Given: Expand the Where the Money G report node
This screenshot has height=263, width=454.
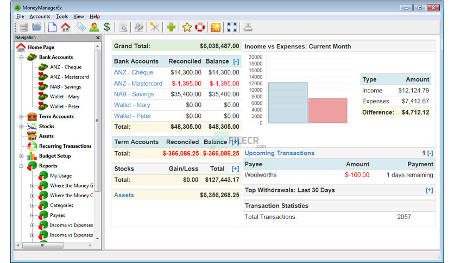Looking at the screenshot, I should [32, 186].
